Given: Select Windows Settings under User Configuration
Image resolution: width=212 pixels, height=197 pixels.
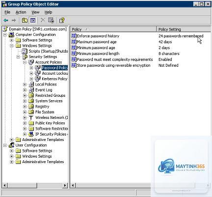Looking at the screenshot, I should (x=37, y=156).
